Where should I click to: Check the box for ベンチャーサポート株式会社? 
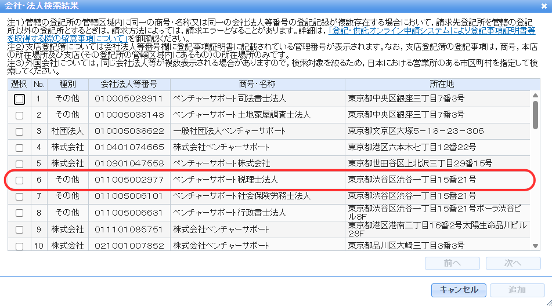tap(20, 164)
